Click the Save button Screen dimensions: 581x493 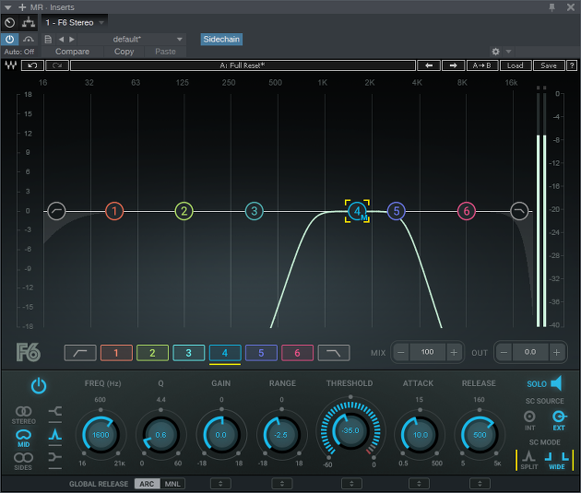[x=549, y=65]
